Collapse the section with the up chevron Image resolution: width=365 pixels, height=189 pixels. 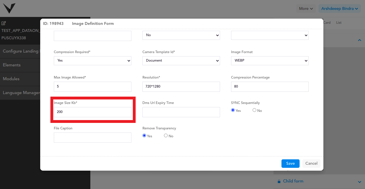(360, 40)
